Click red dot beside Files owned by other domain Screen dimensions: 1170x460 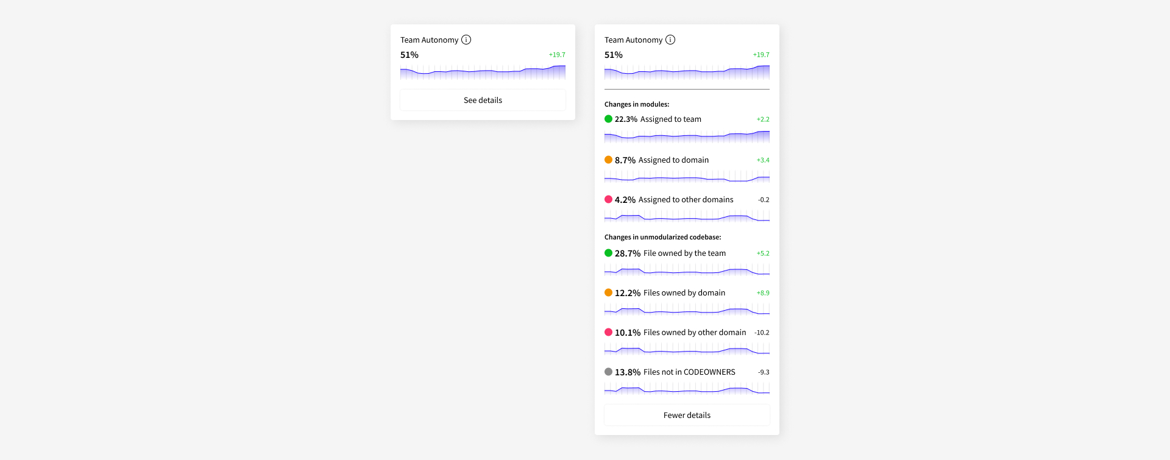pyautogui.click(x=608, y=332)
